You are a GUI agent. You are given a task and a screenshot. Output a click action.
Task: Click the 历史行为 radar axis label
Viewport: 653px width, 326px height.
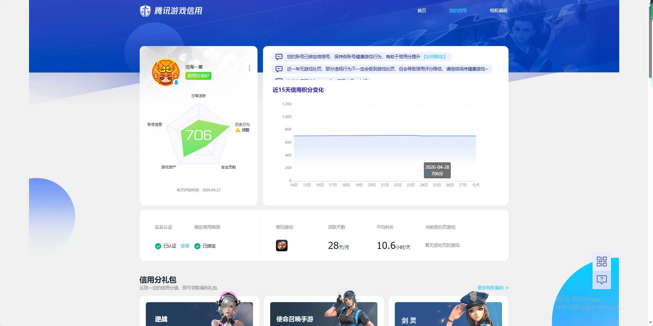[x=242, y=124]
